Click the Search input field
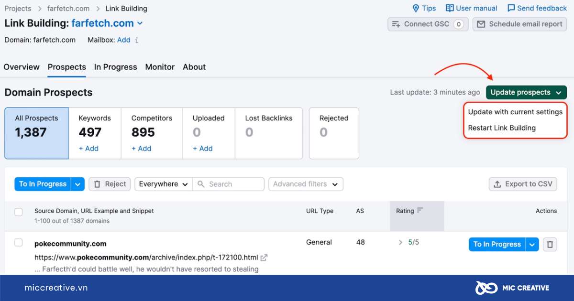Image resolution: width=574 pixels, height=301 pixels. [x=228, y=184]
